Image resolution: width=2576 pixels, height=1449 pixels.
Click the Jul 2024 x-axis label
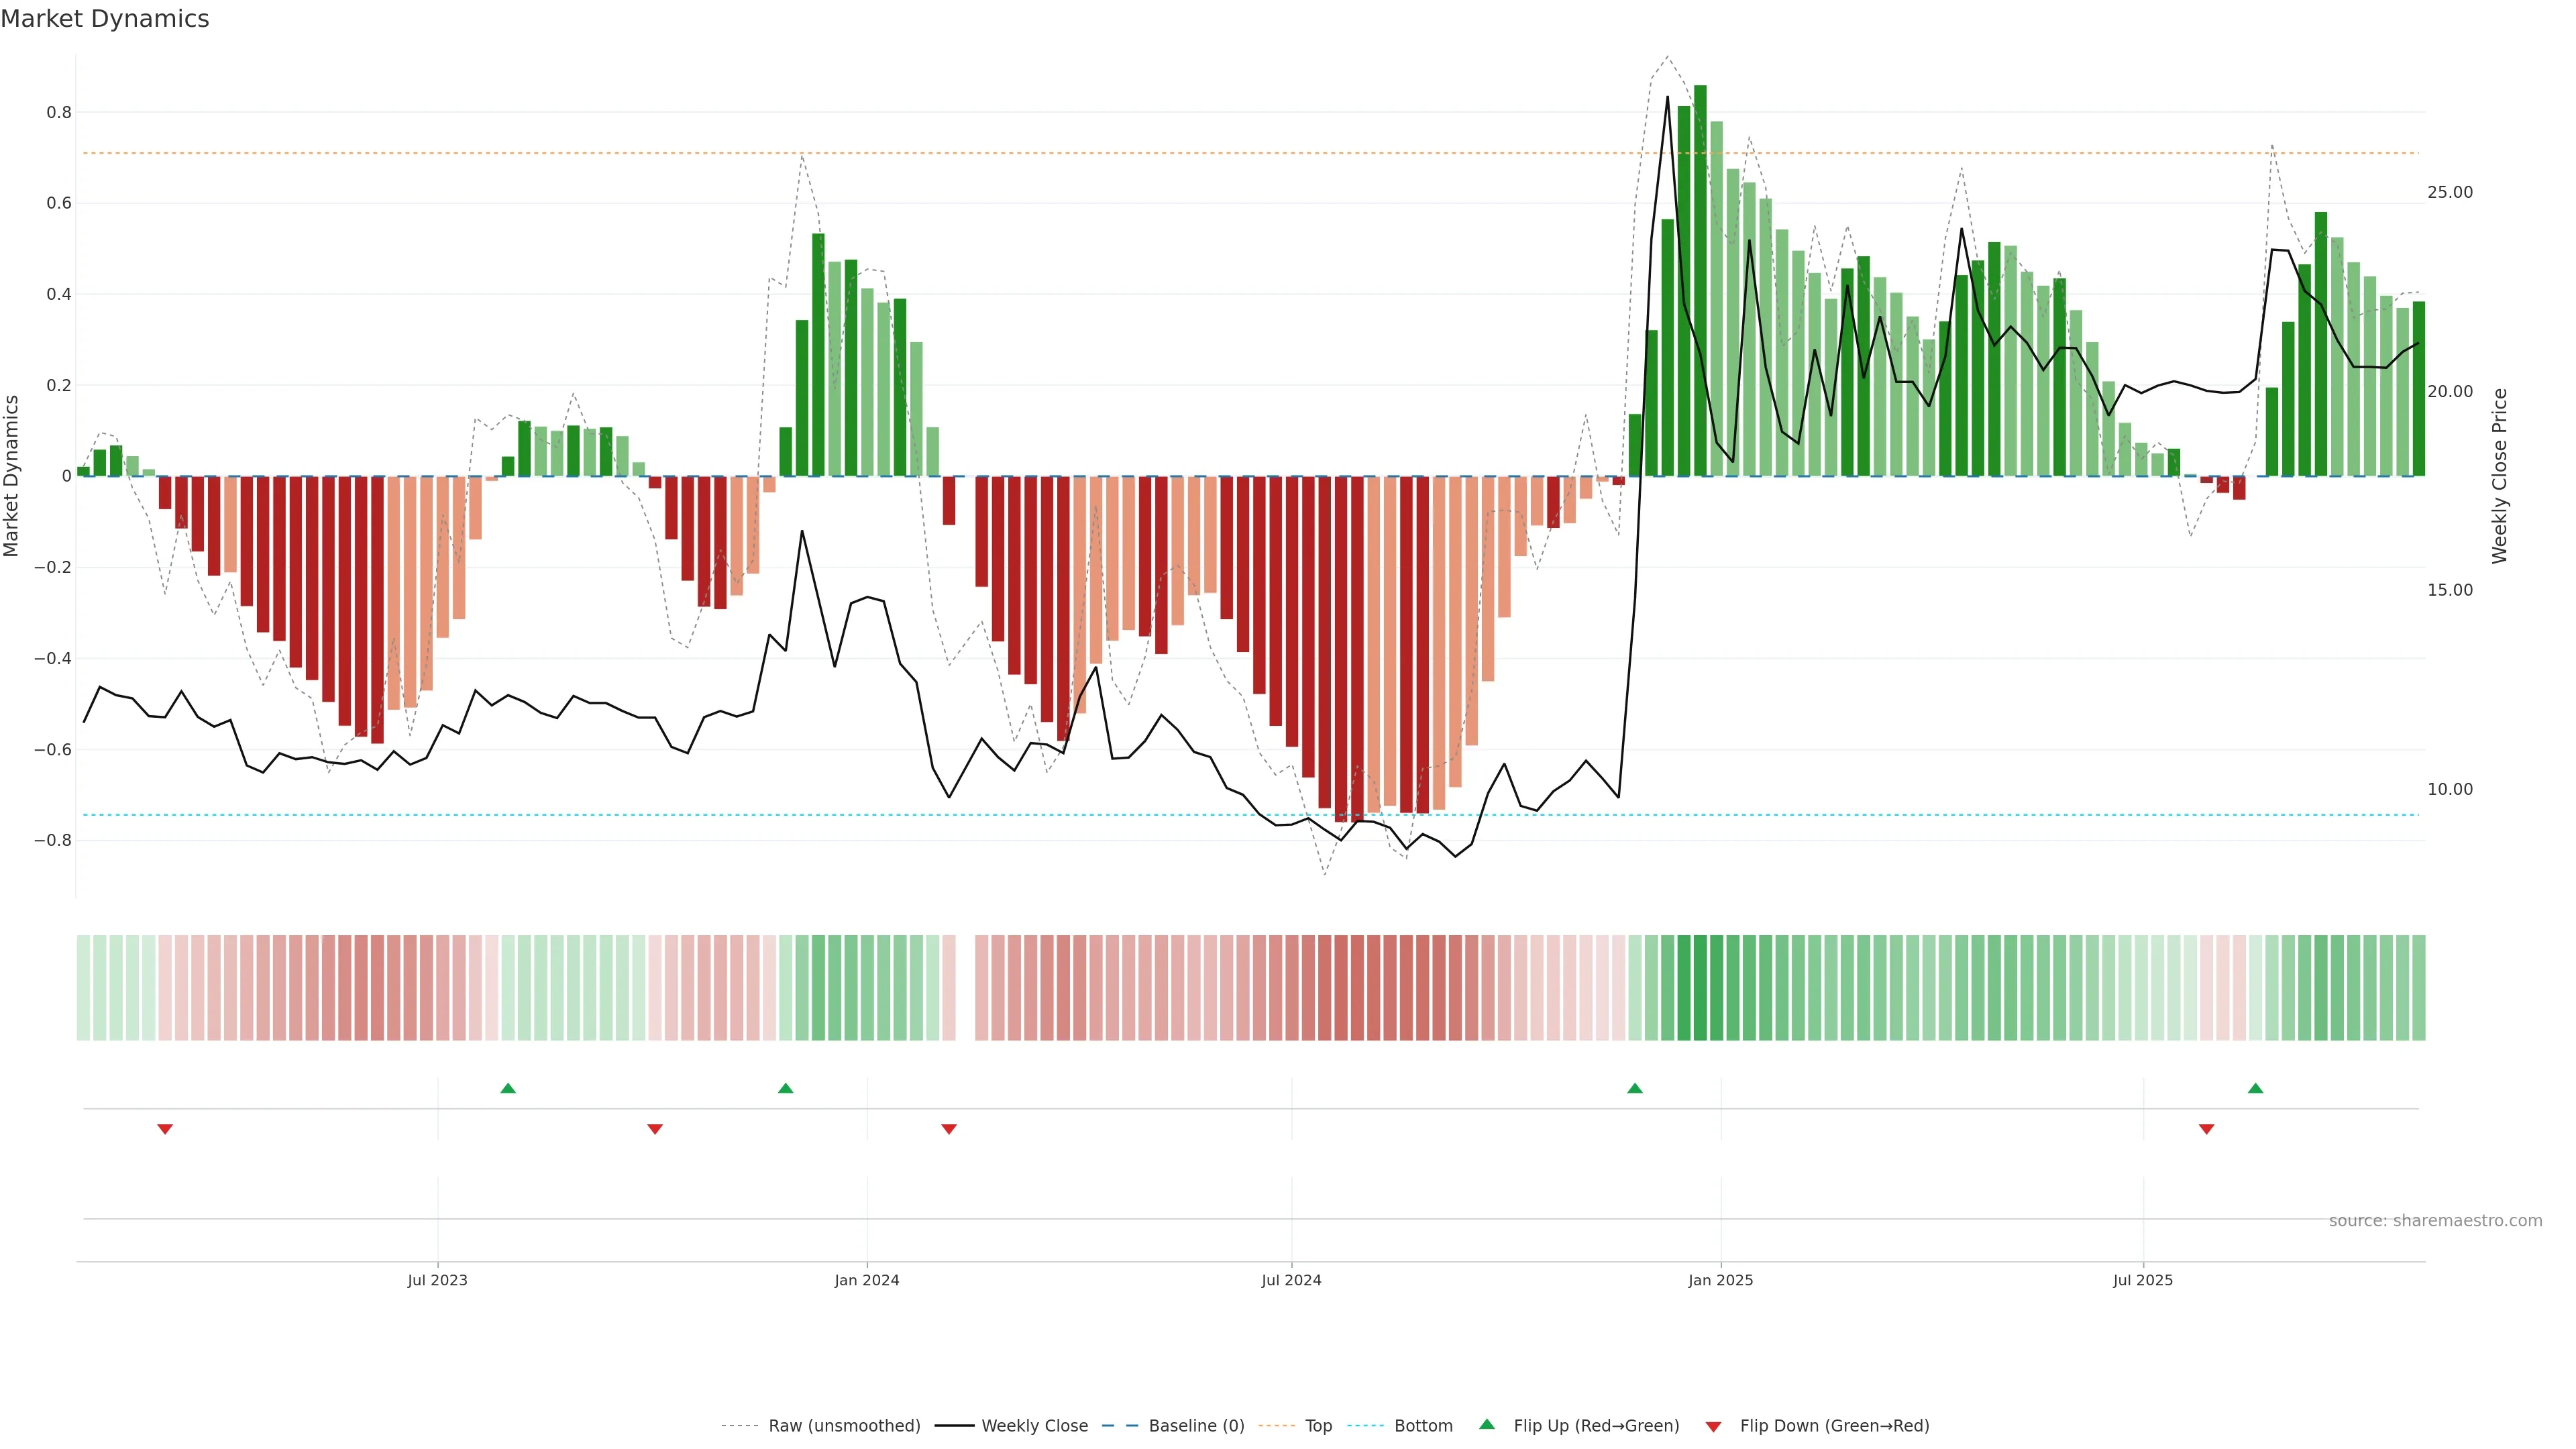1291,1280
